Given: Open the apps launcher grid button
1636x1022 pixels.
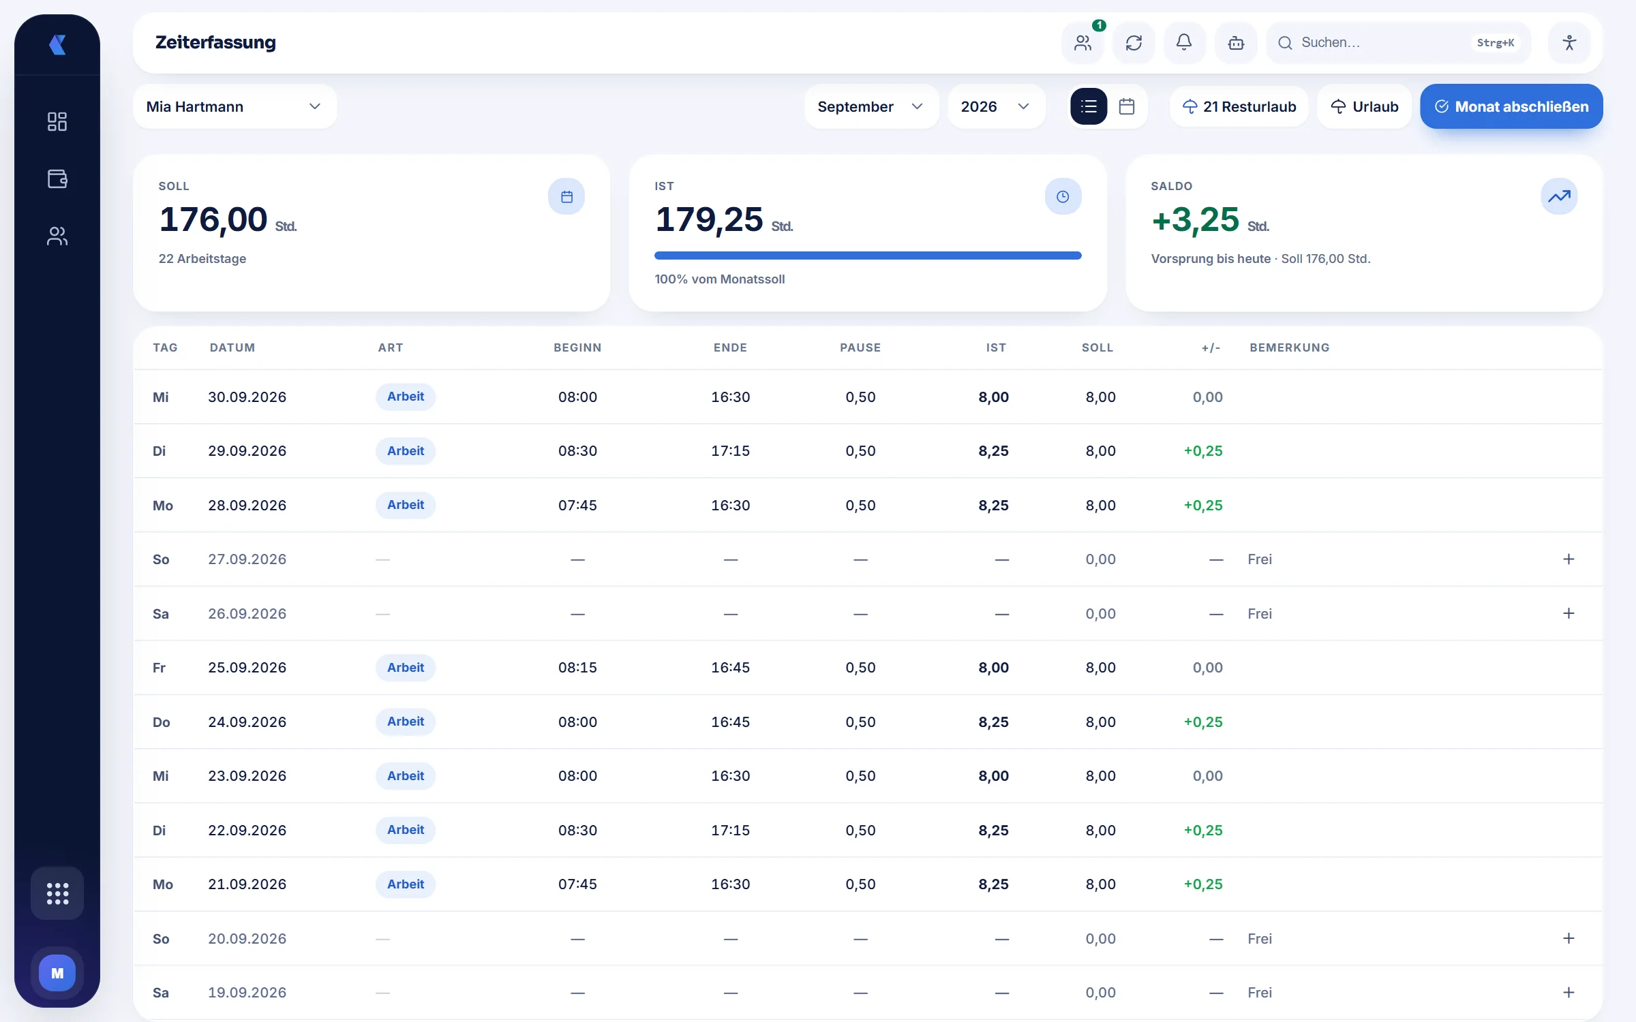Looking at the screenshot, I should tap(57, 893).
